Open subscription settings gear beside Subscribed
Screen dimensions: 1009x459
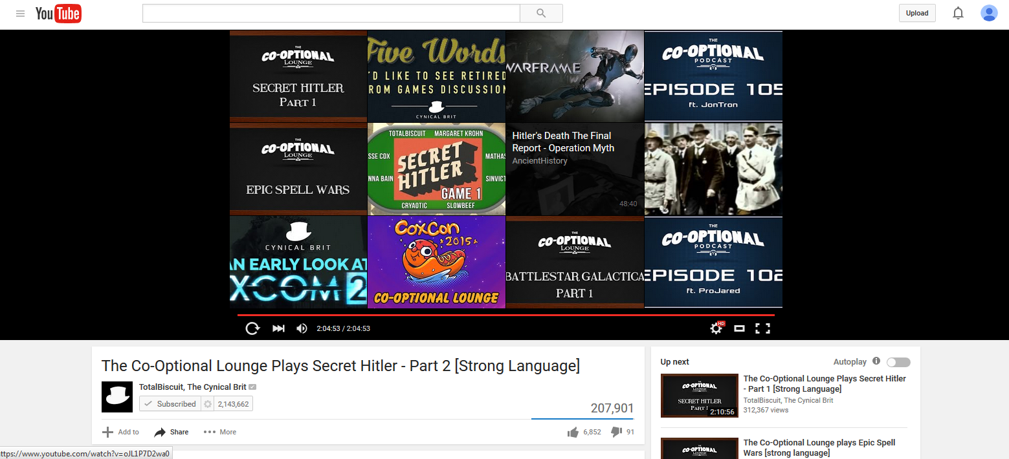pos(208,404)
